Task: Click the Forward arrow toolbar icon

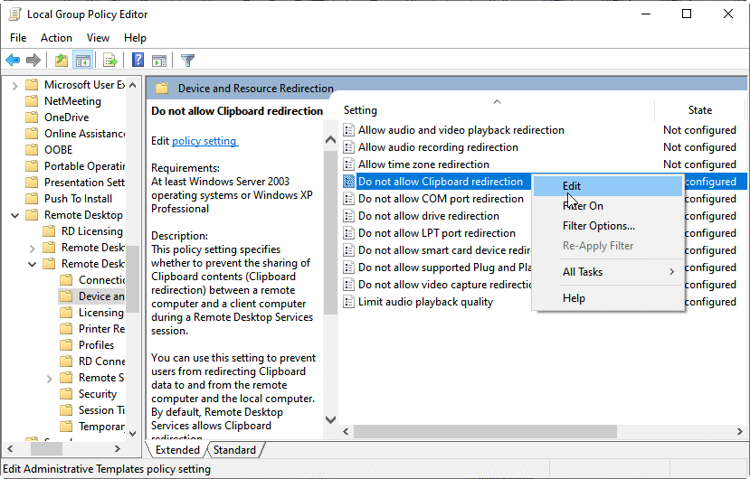Action: click(33, 61)
